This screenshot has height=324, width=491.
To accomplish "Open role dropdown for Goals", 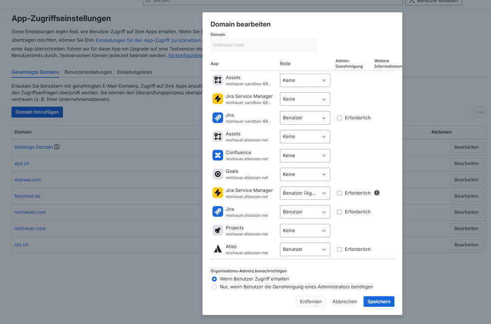I will pos(305,174).
